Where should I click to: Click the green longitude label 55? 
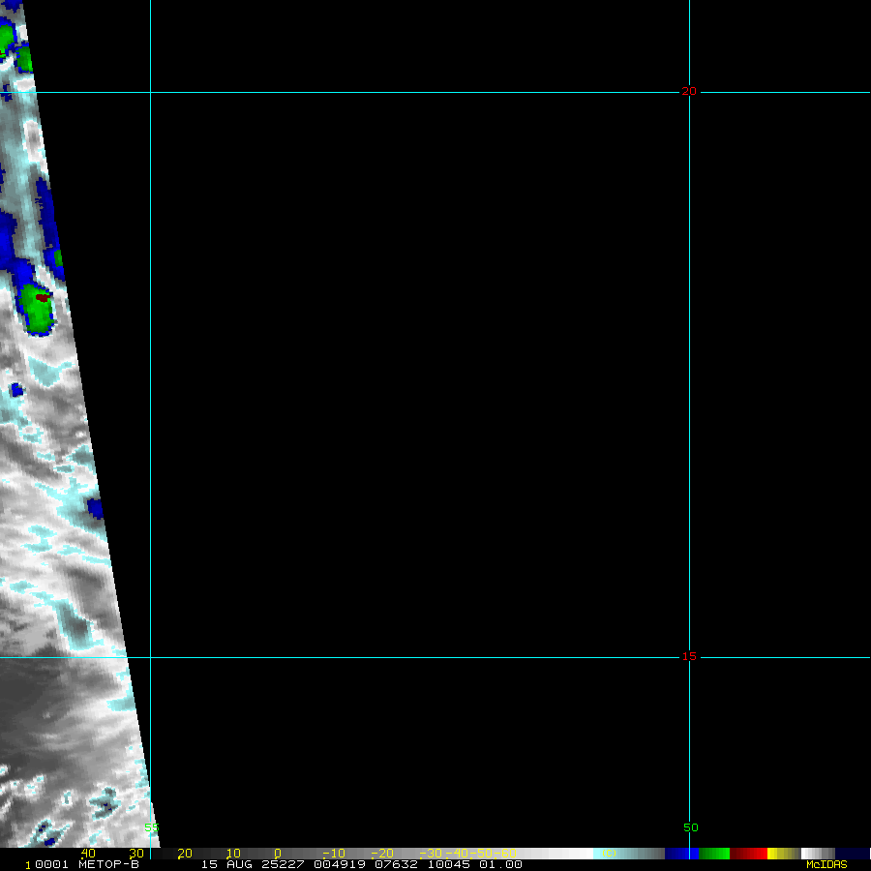click(x=152, y=827)
